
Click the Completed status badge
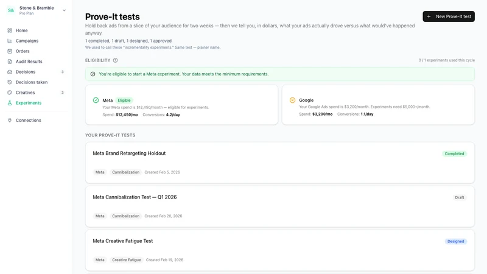click(454, 153)
